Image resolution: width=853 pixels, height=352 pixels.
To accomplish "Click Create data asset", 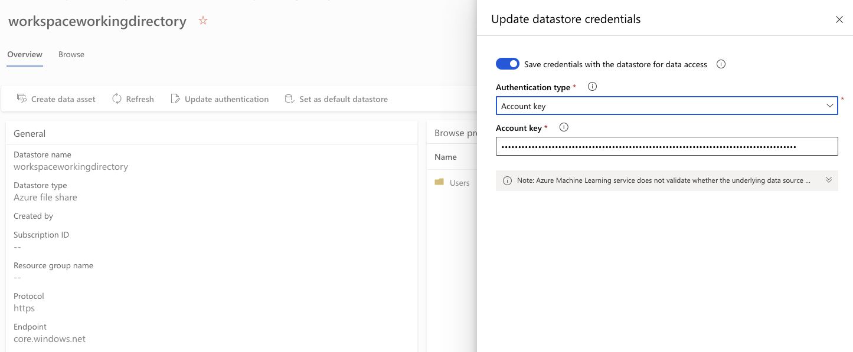I will click(56, 99).
